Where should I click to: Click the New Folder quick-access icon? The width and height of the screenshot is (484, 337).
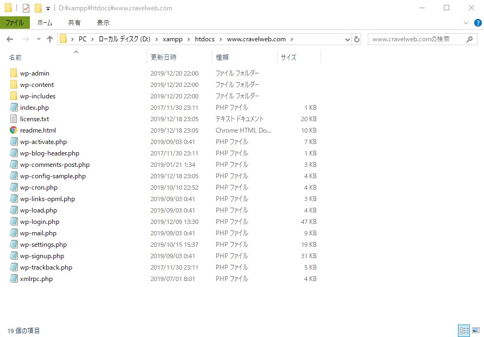[x=38, y=8]
